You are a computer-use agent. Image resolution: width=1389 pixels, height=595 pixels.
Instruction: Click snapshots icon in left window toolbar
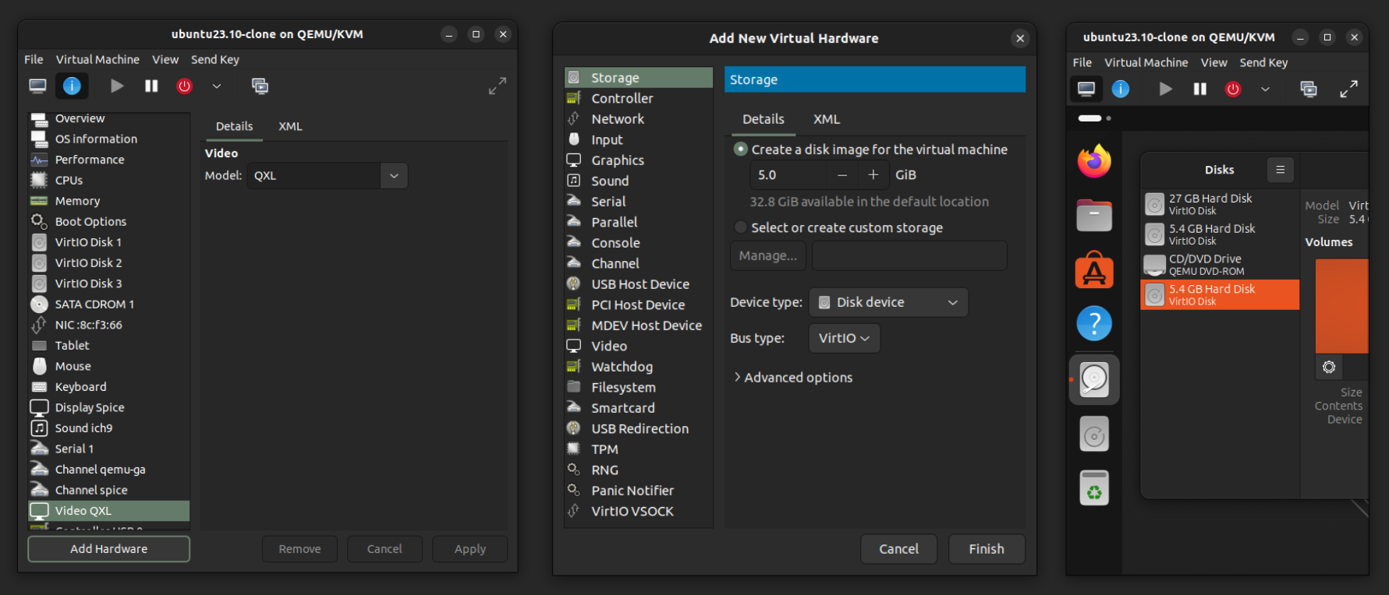(x=260, y=86)
